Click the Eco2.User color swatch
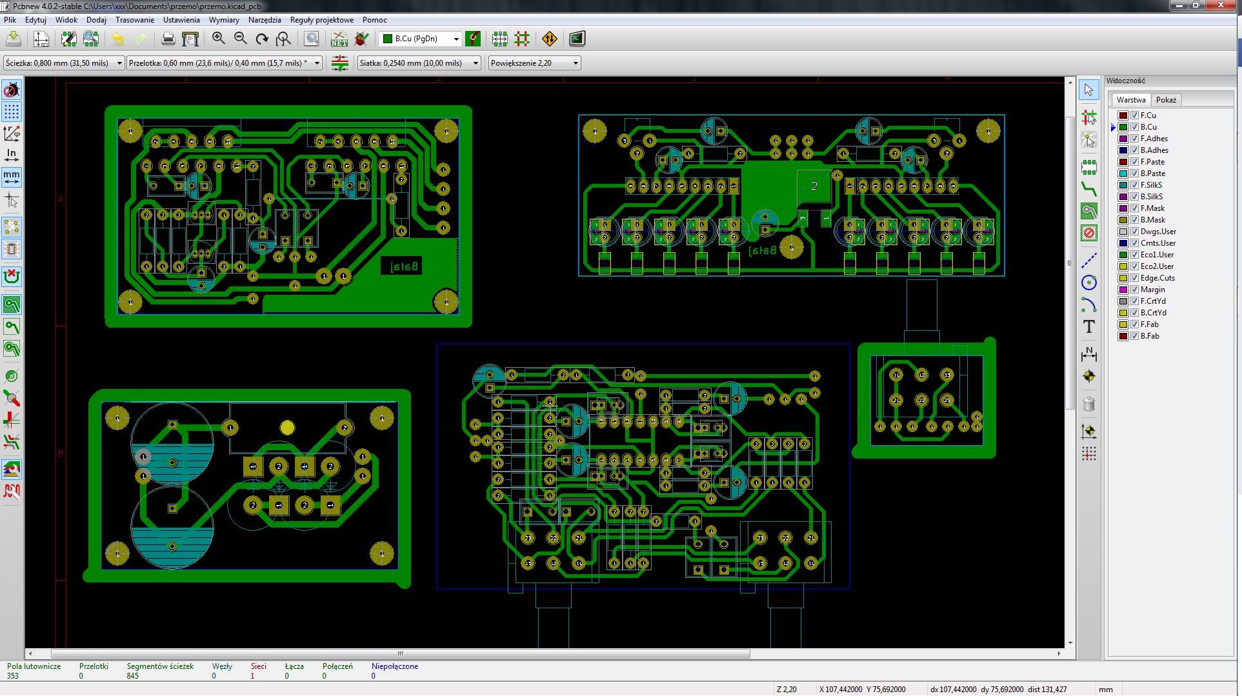The width and height of the screenshot is (1242, 696). [1123, 266]
